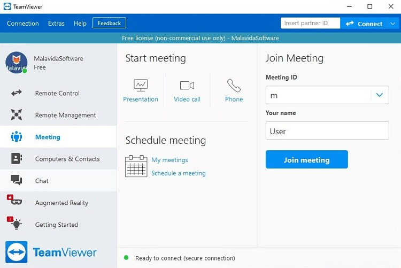The height and width of the screenshot is (268, 401).
Task: Click the Connect button
Action: coord(364,24)
